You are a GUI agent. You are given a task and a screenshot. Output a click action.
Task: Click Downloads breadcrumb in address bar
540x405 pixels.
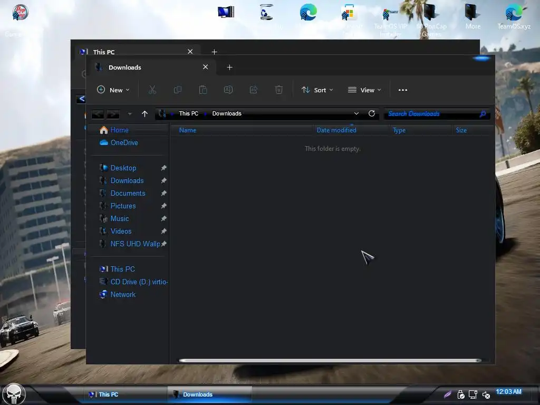[227, 114]
